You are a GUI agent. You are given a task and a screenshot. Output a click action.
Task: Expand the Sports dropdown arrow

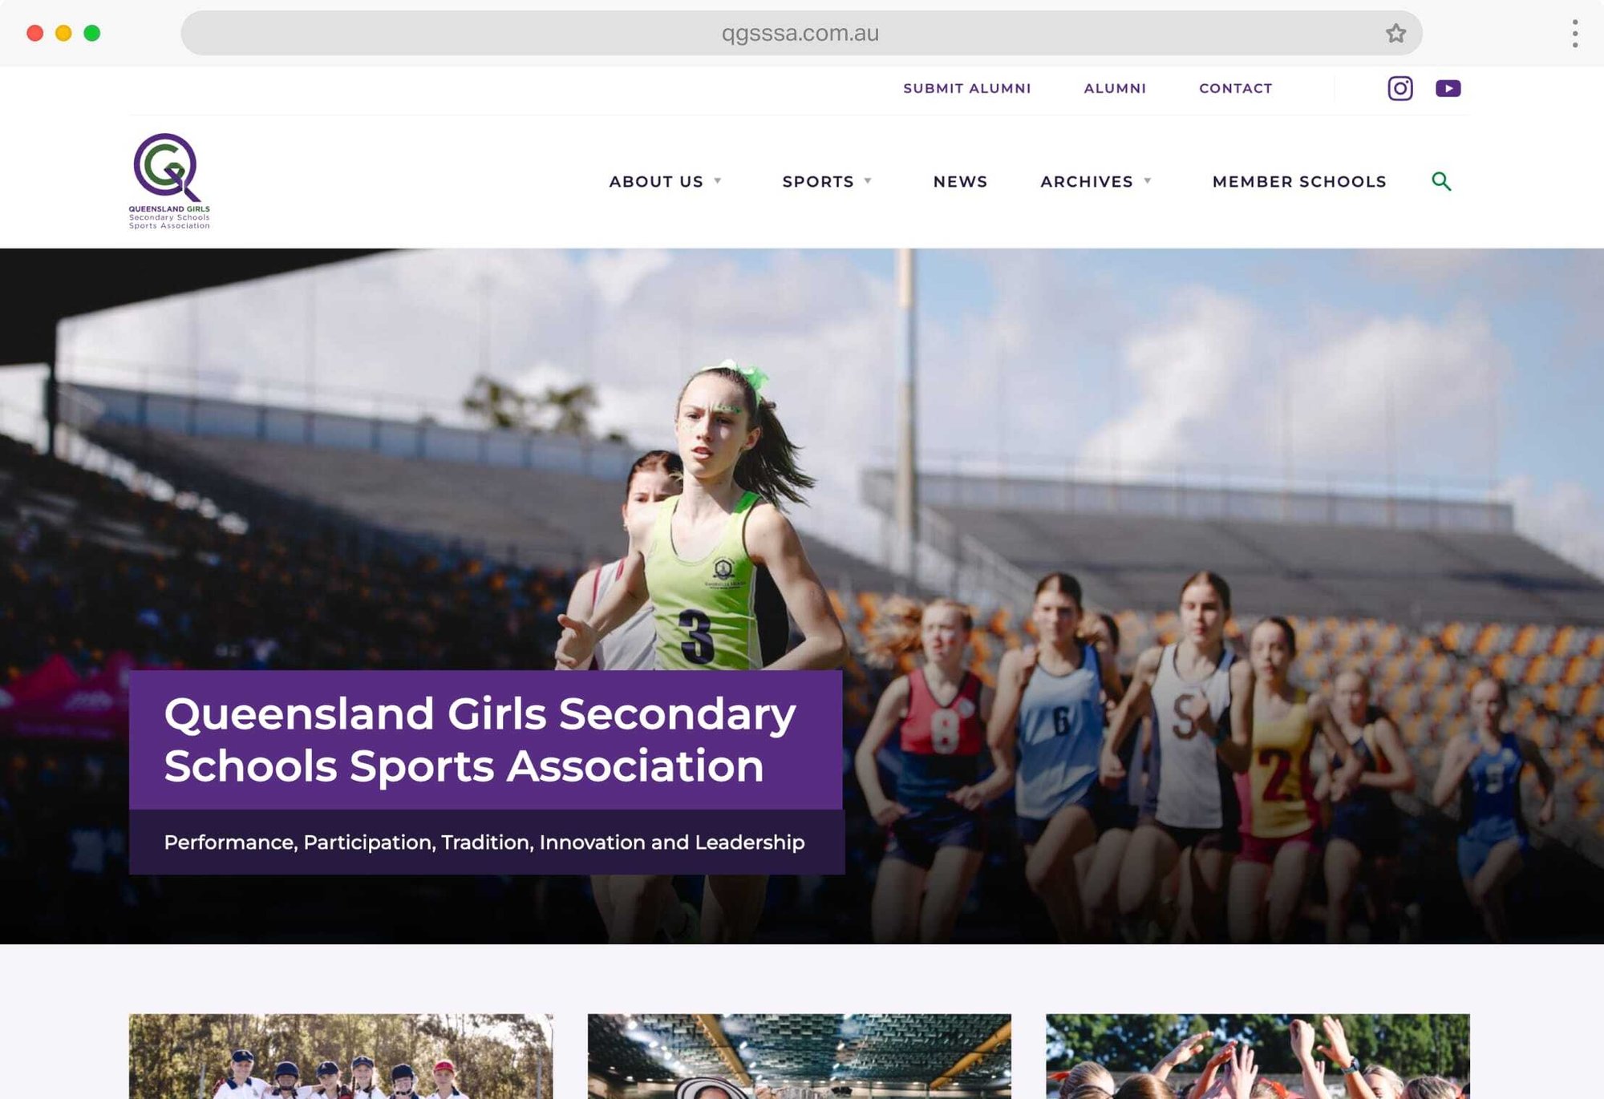[x=868, y=181]
